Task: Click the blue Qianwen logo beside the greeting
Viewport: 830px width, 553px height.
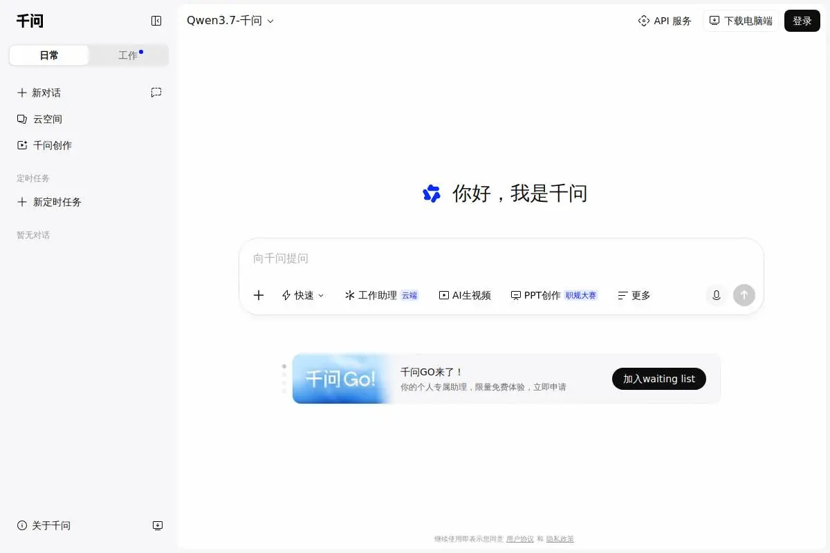Action: (x=432, y=194)
